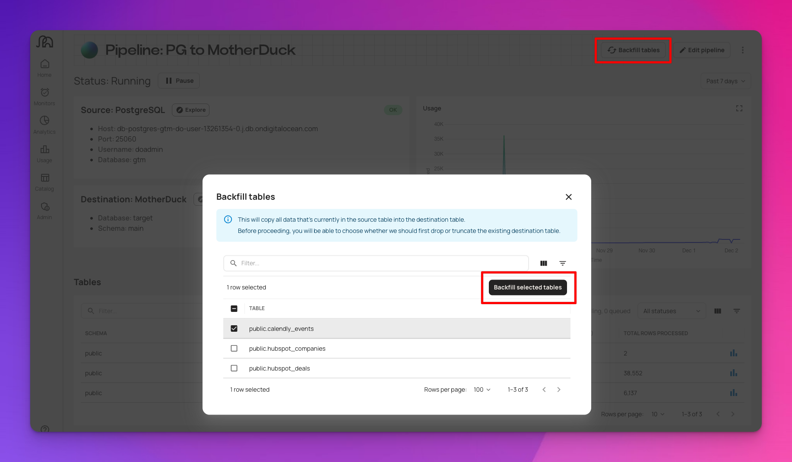Open Usage in the sidebar
The height and width of the screenshot is (462, 792).
44,154
